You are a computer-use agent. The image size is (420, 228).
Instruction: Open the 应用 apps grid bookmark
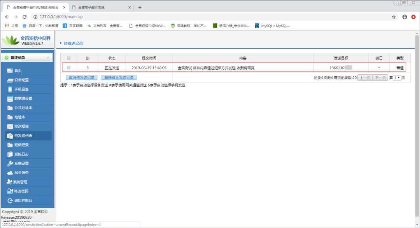coord(12,26)
